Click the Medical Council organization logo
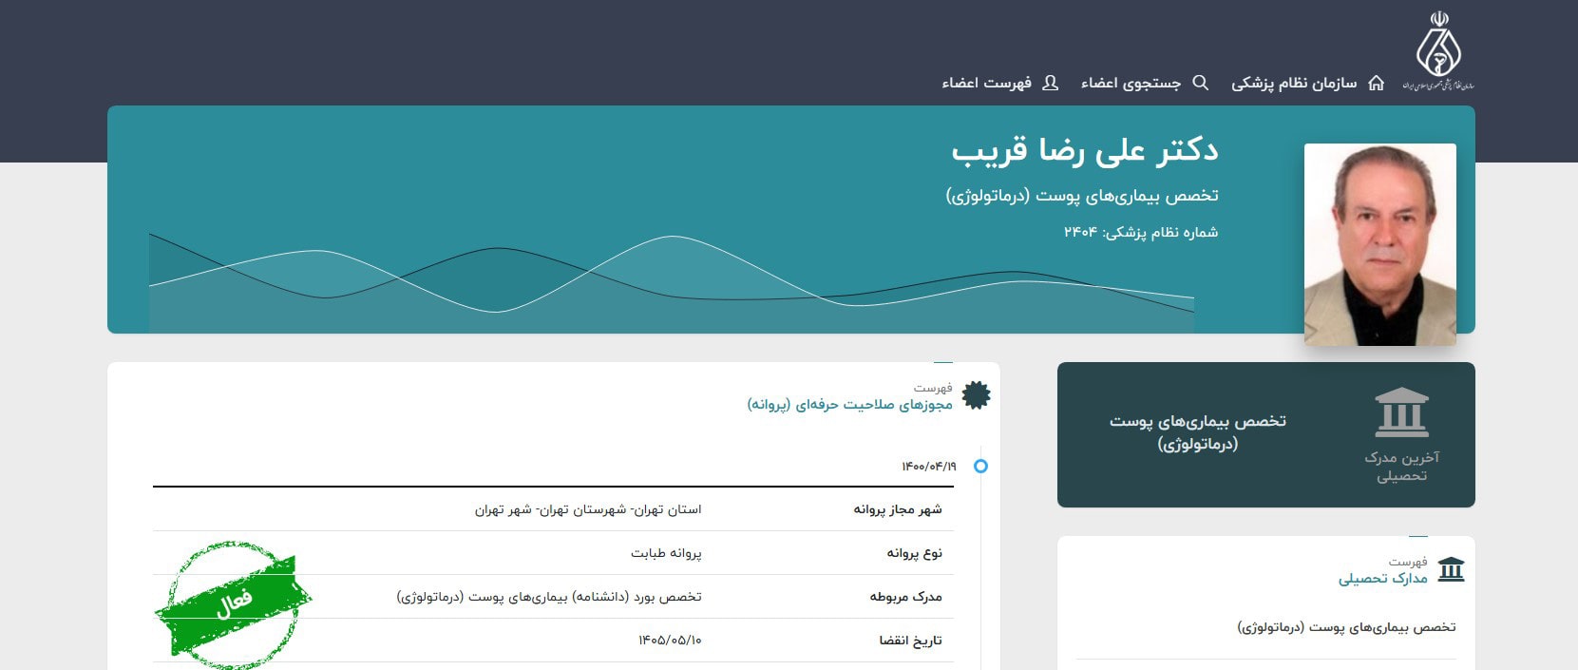Viewport: 1578px width, 670px height. click(1438, 51)
